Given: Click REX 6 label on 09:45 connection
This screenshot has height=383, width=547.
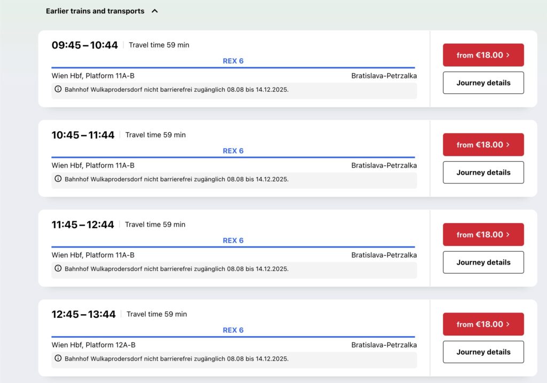Looking at the screenshot, I should [x=233, y=61].
